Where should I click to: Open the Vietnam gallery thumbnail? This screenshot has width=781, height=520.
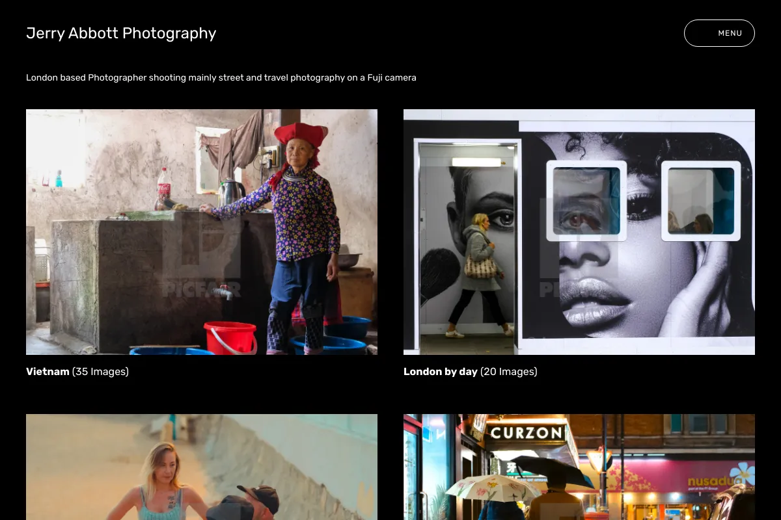(x=202, y=232)
